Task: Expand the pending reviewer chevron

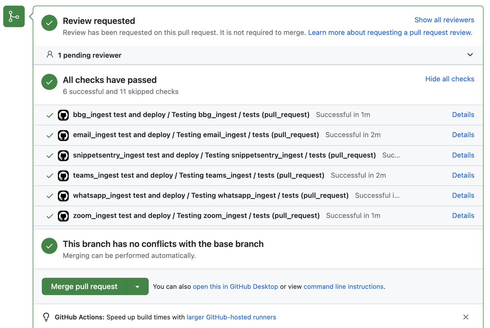Action: (x=470, y=55)
